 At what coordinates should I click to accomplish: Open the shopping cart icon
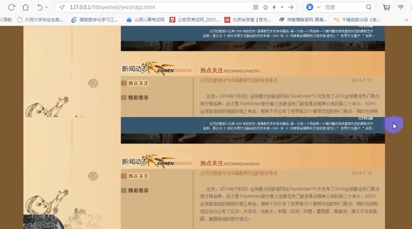coord(387,7)
